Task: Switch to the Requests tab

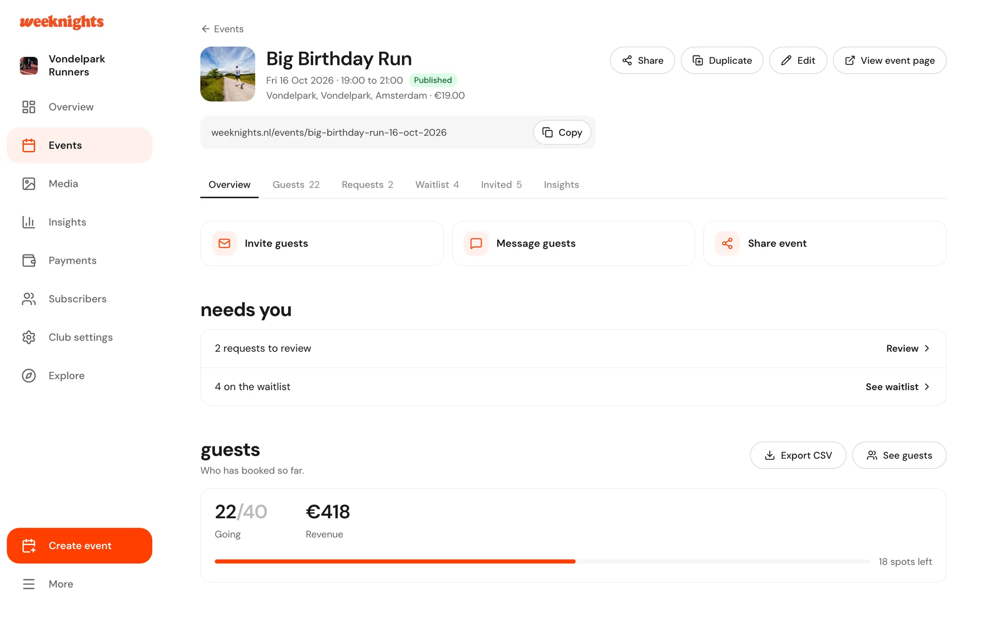Action: [367, 185]
